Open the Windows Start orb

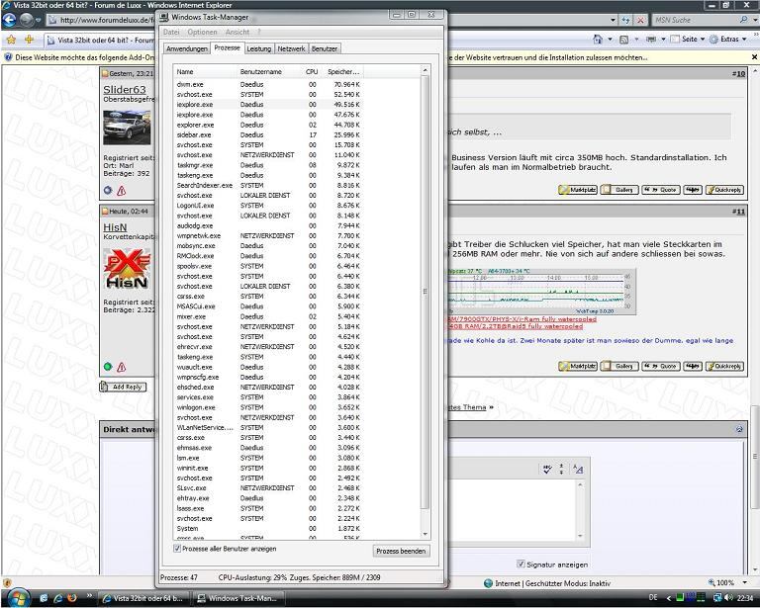[x=18, y=598]
